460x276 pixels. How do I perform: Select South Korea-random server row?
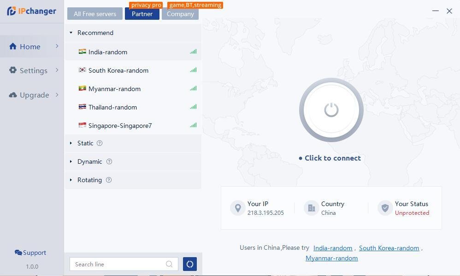[x=133, y=70]
